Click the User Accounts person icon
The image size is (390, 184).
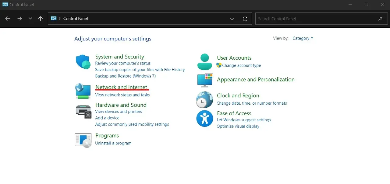pyautogui.click(x=205, y=62)
